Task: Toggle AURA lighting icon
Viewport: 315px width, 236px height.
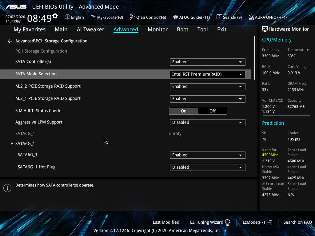Action: (x=251, y=17)
